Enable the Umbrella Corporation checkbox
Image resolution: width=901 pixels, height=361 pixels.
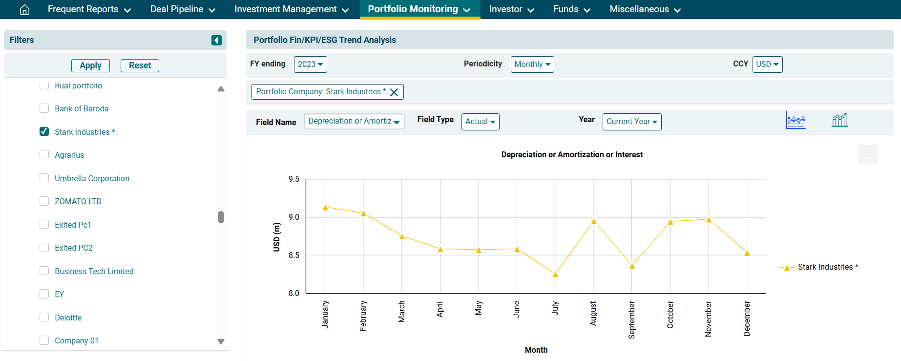click(44, 178)
